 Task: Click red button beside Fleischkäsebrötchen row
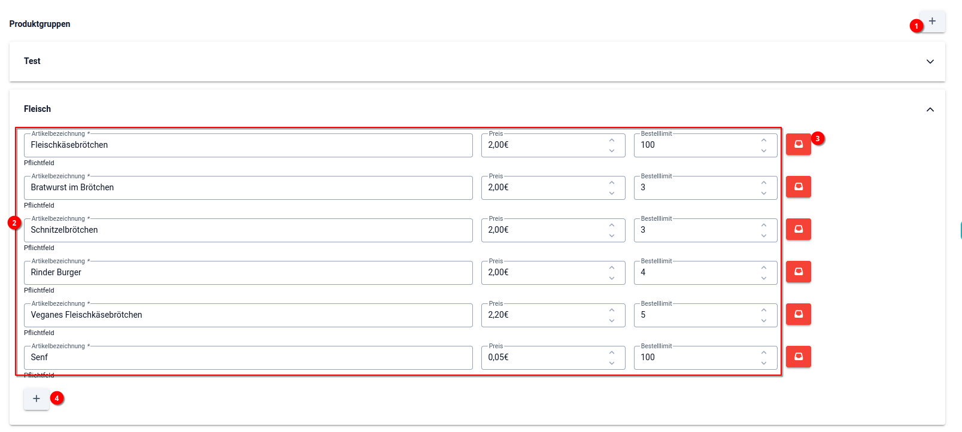[x=798, y=144]
